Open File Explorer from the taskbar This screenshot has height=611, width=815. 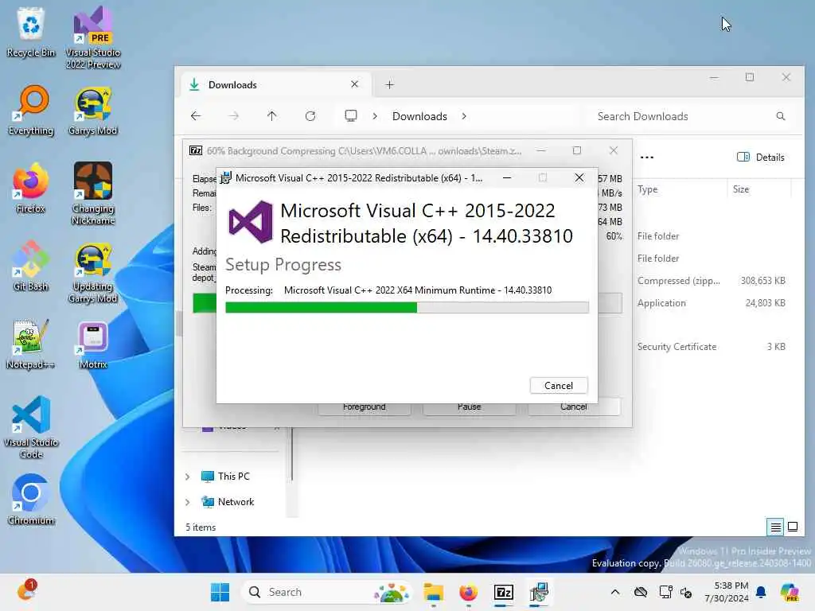point(433,592)
